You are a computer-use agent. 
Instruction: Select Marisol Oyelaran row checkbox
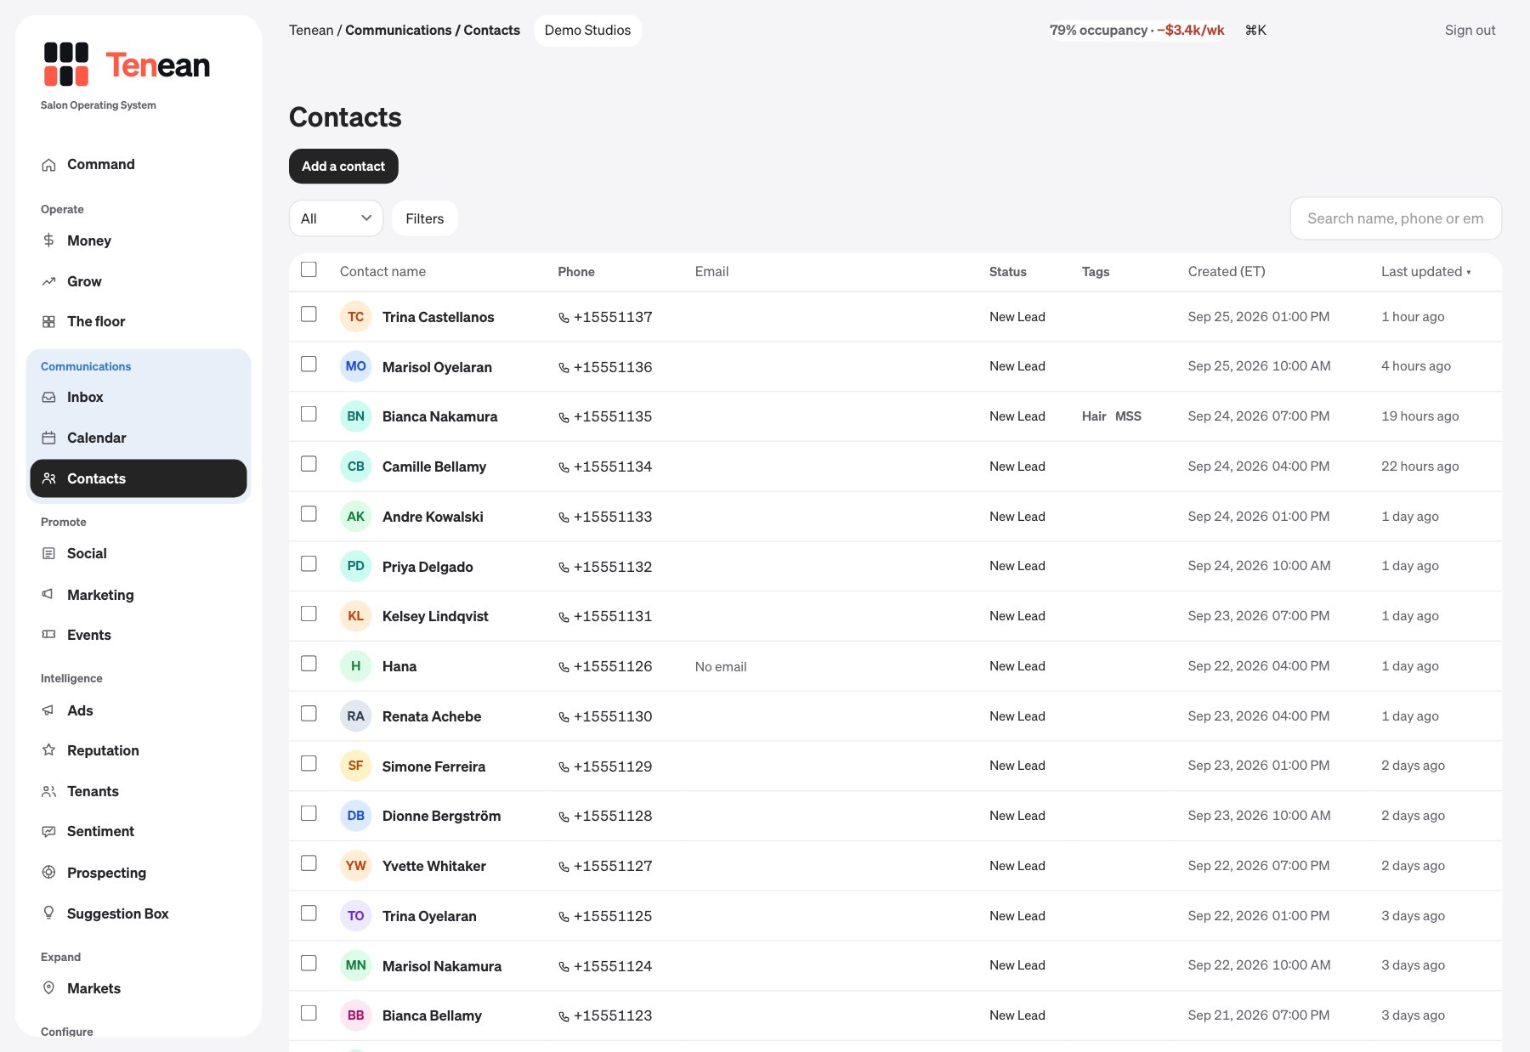[x=309, y=364]
